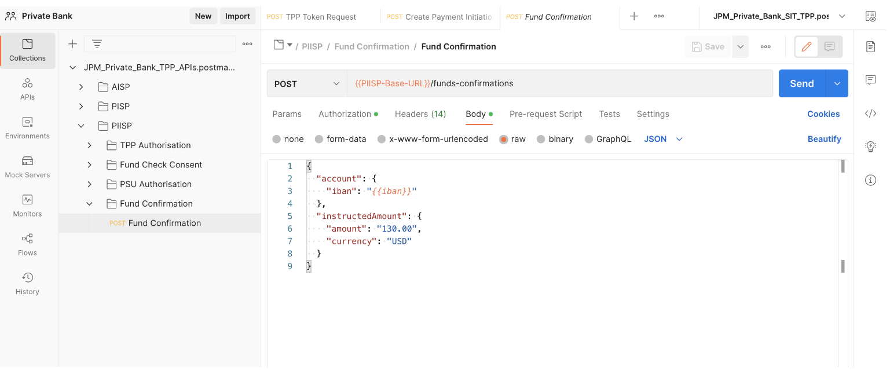Select the form-data body type radio
Image resolution: width=890 pixels, height=370 pixels.
(319, 139)
